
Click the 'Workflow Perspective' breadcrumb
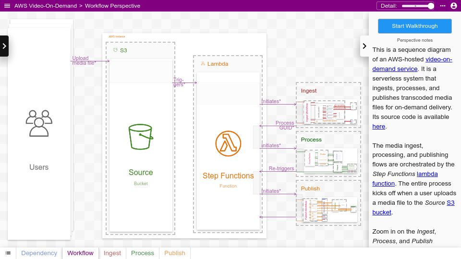coord(112,6)
